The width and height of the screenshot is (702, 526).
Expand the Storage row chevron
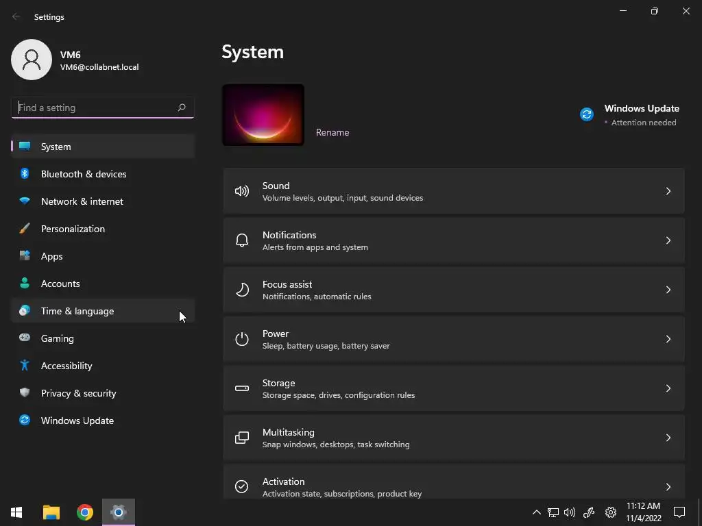click(x=668, y=388)
